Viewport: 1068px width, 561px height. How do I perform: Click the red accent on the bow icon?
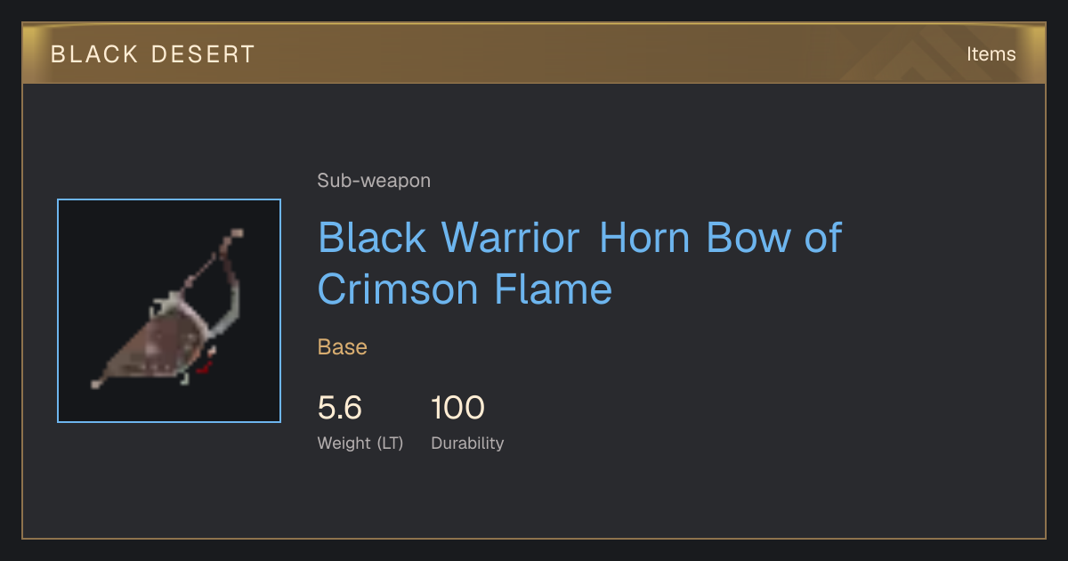tap(205, 365)
